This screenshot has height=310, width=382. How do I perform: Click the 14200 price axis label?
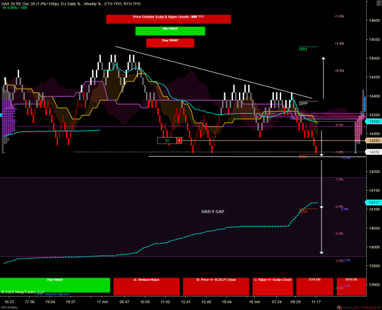coord(375,172)
